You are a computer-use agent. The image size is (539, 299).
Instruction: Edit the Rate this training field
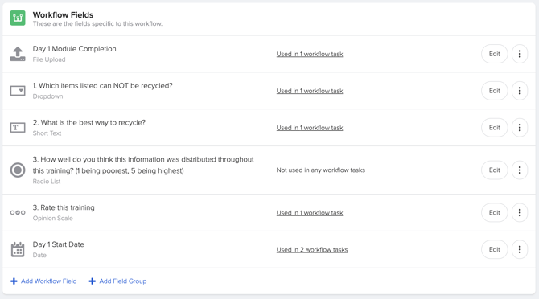coord(494,212)
